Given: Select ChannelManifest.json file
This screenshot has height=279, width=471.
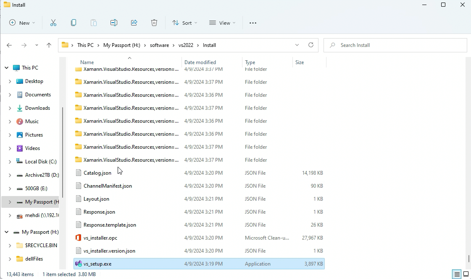Looking at the screenshot, I should click(199, 186).
